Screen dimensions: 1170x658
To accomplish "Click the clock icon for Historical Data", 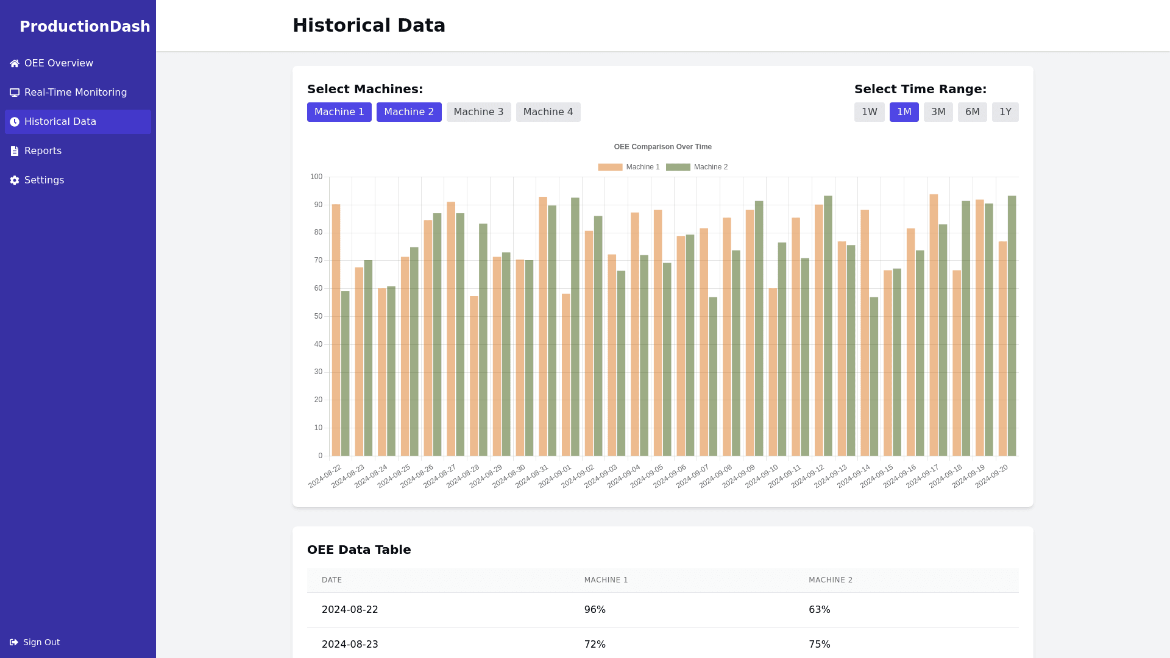I will click(x=15, y=122).
